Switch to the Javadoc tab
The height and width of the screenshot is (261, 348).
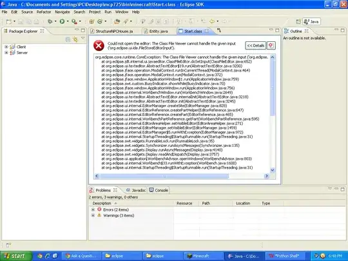pos(136,190)
